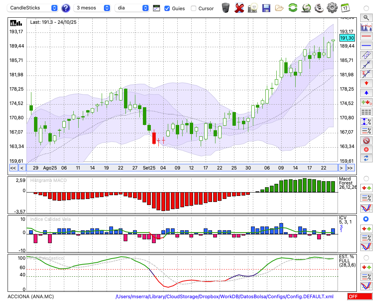This screenshot has height=302, width=378.
Task: Open the CandleSticks chart type dropdown
Action: tap(32, 8)
